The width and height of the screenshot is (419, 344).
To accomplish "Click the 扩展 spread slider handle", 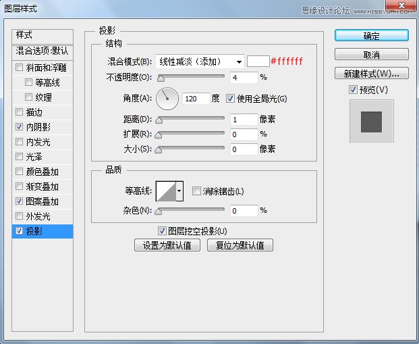I will [158, 135].
